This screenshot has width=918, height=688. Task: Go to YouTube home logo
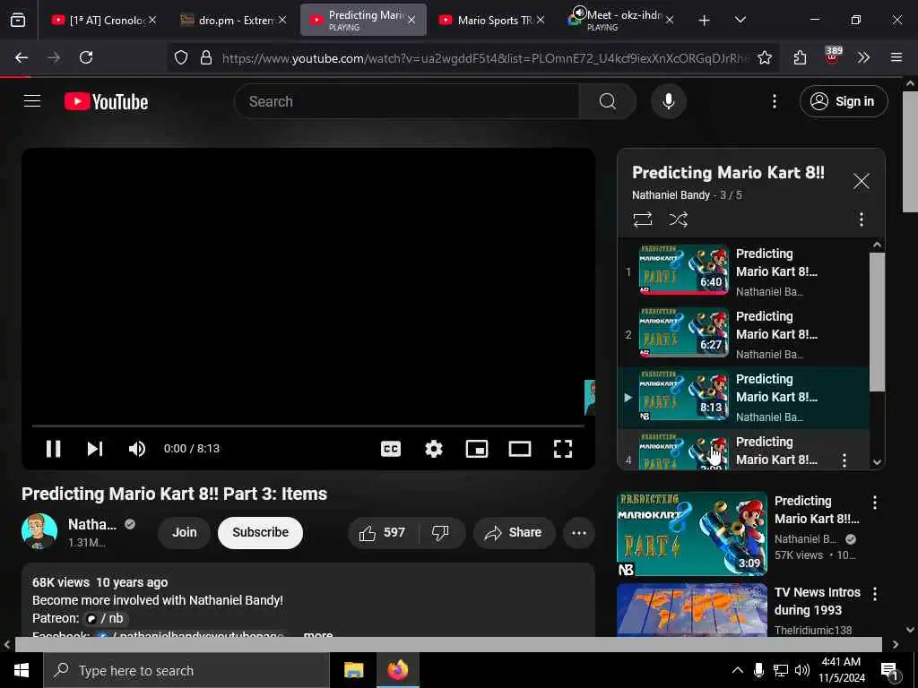coord(106,102)
